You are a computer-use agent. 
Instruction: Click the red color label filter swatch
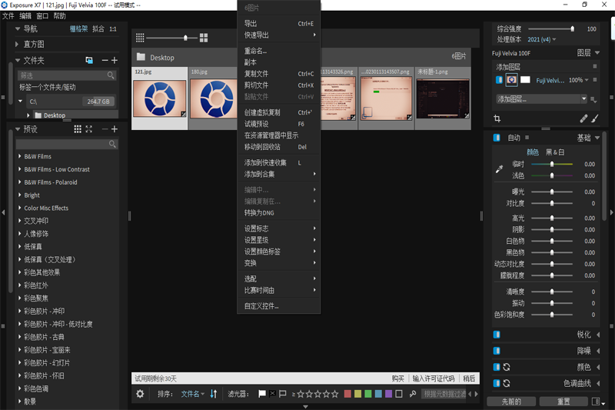(x=348, y=394)
